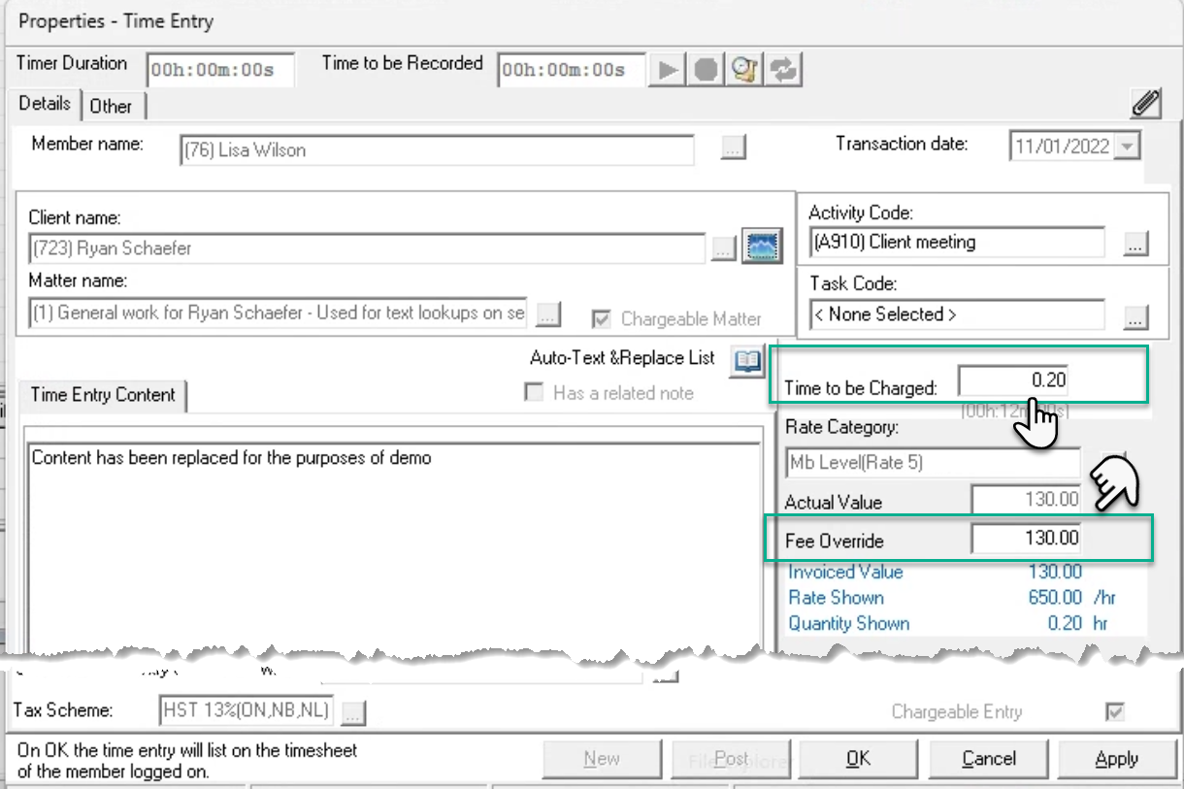Click the Time to be Recorded field
The height and width of the screenshot is (789, 1184).
pyautogui.click(x=573, y=70)
